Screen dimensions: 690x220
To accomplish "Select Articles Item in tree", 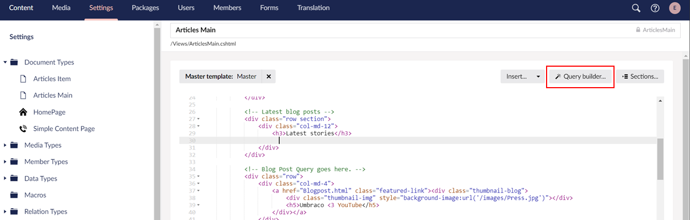I will (52, 79).
